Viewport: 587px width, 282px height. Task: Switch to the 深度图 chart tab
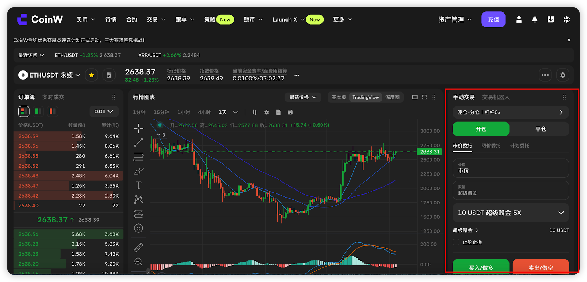(392, 97)
